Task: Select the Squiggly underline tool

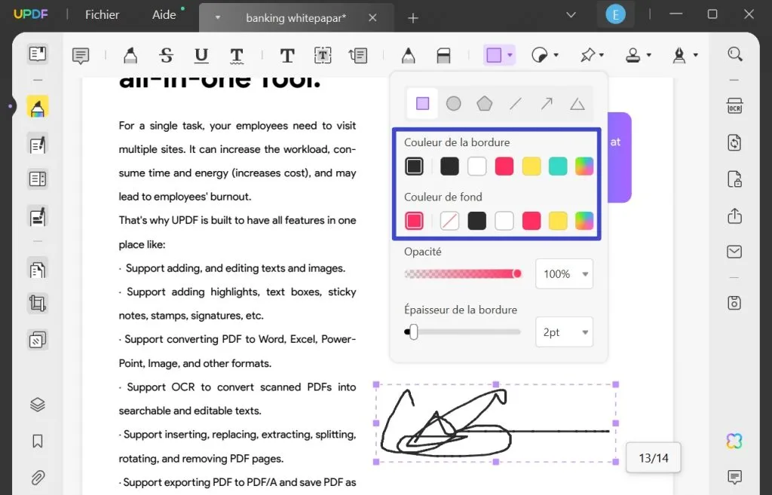Action: pyautogui.click(x=236, y=56)
